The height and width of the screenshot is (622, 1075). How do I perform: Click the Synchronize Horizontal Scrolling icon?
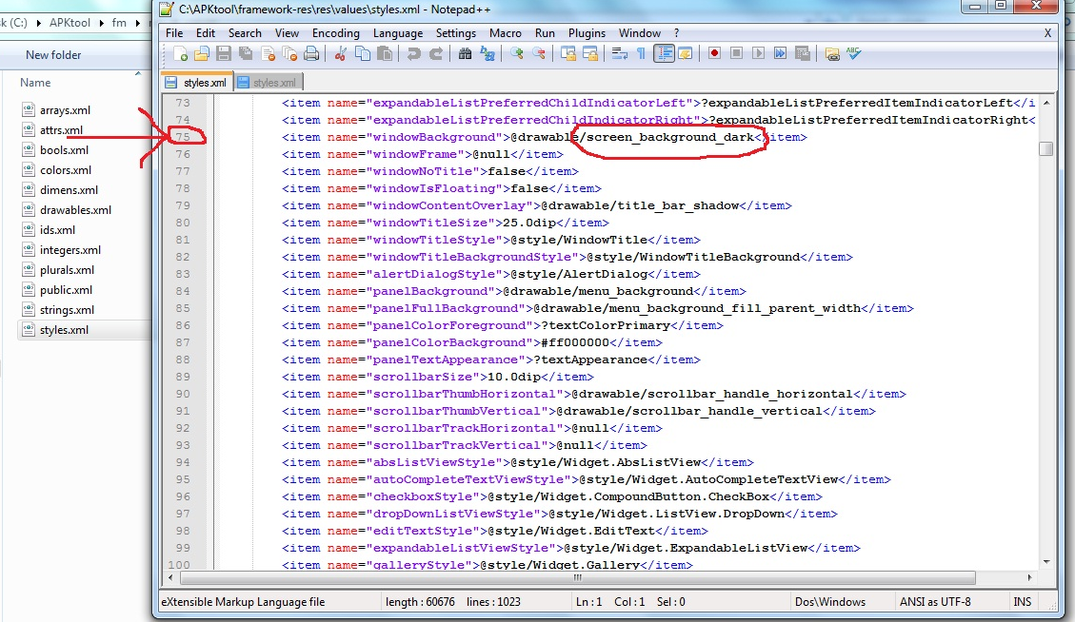589,53
